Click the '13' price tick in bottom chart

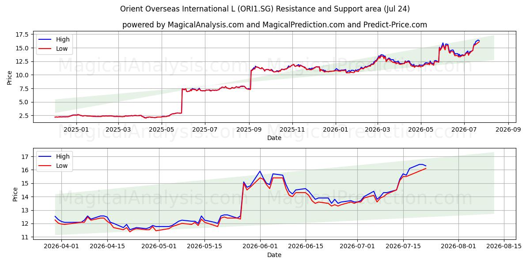24,210
